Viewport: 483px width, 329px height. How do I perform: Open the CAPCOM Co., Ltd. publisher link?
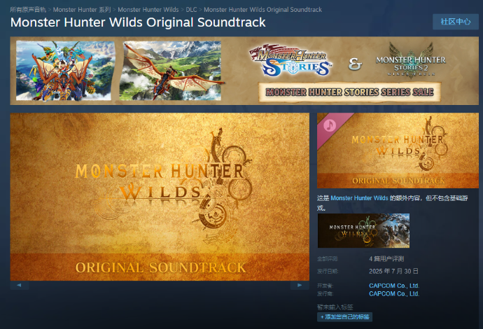(x=394, y=293)
